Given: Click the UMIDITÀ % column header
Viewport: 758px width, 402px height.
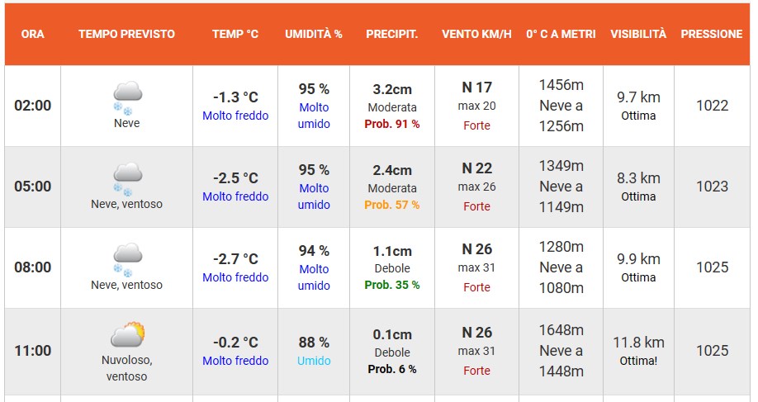Looking at the screenshot, I should [x=314, y=34].
